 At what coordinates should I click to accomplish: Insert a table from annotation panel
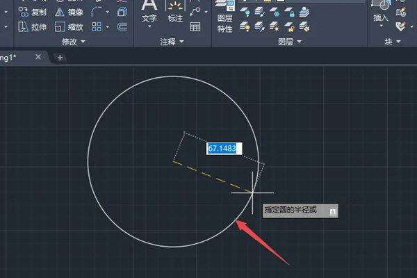(x=195, y=26)
